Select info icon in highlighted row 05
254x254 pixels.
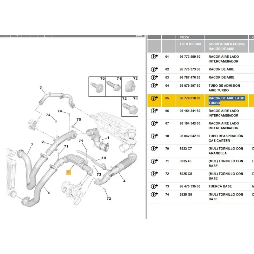click(154, 98)
